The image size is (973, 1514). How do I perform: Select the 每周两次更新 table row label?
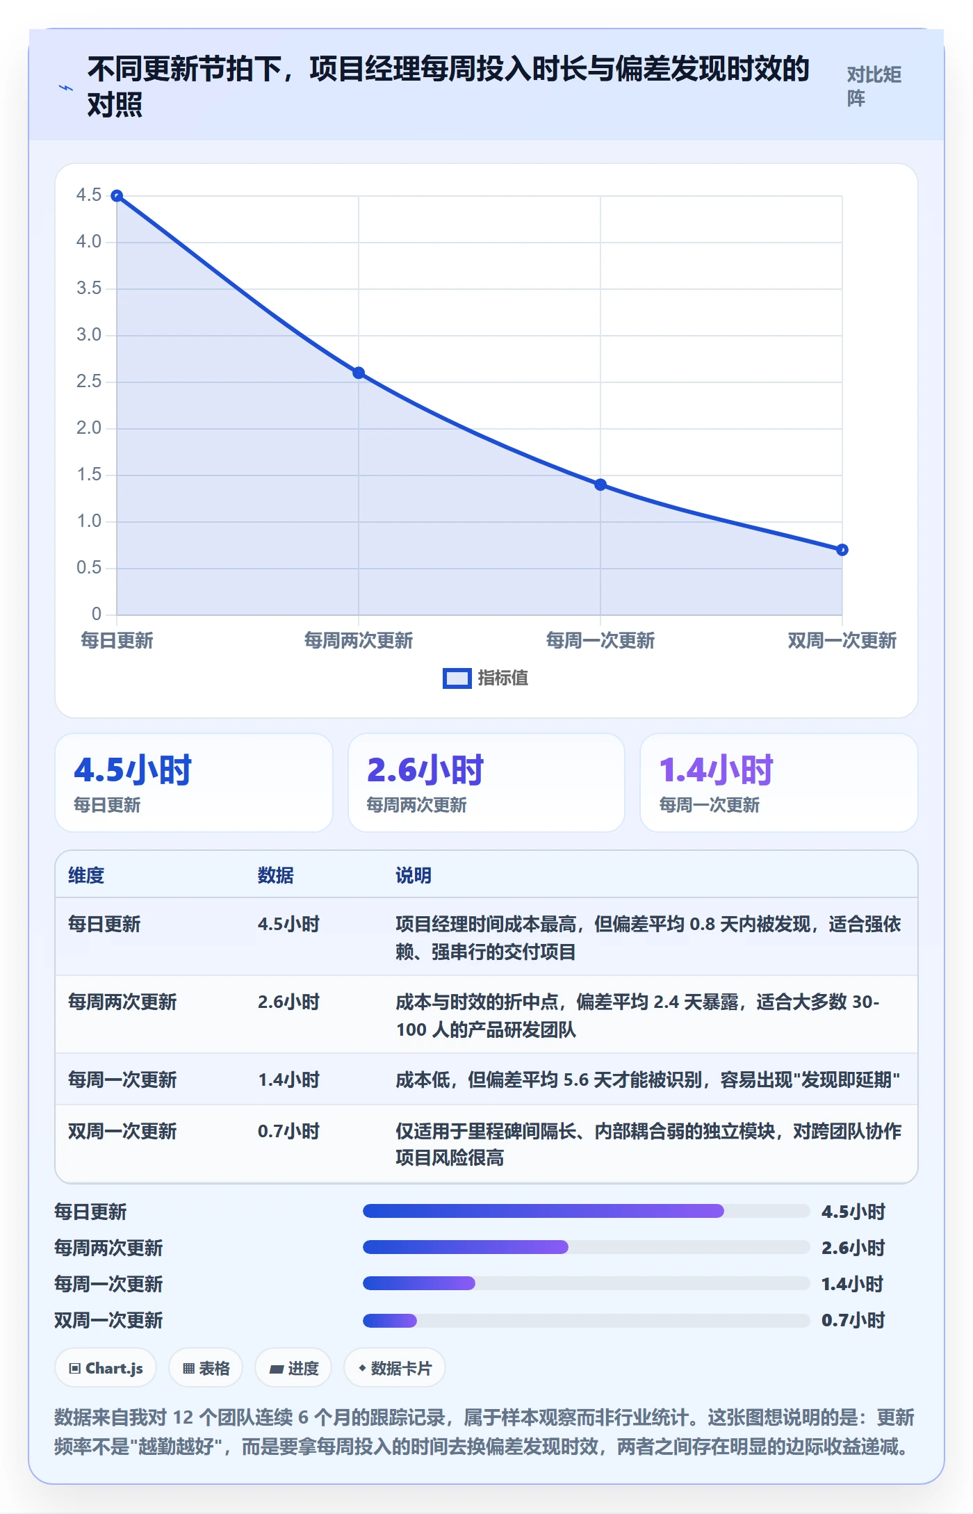pos(122,1002)
